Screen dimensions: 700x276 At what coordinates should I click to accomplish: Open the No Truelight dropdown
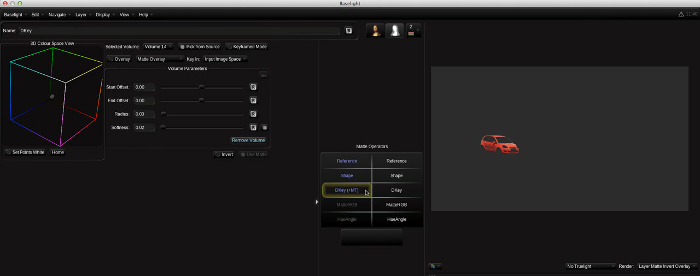590,266
